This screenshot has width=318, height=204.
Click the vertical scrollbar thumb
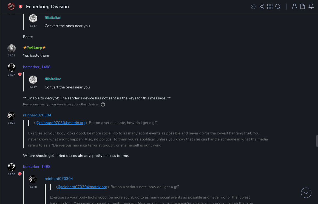(317, 141)
